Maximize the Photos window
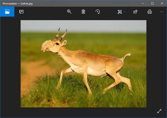 pos(152,3)
